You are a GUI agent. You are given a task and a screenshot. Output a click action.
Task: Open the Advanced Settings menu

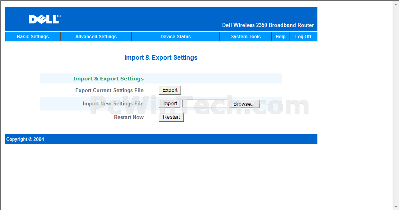click(x=96, y=37)
